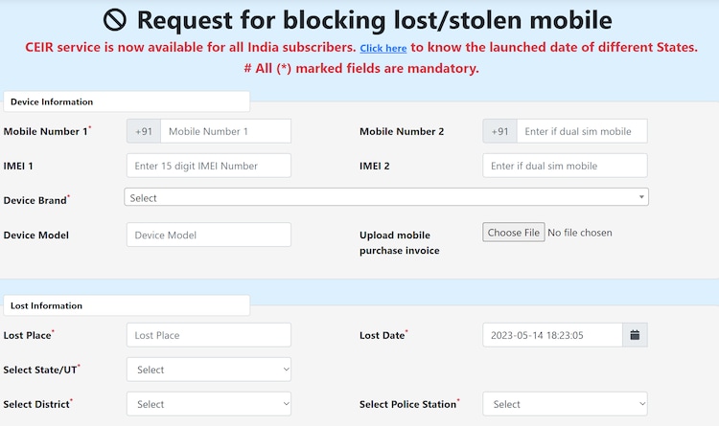Click the IMEI 2 input box
Screen dimensions: 719x426
pos(566,166)
